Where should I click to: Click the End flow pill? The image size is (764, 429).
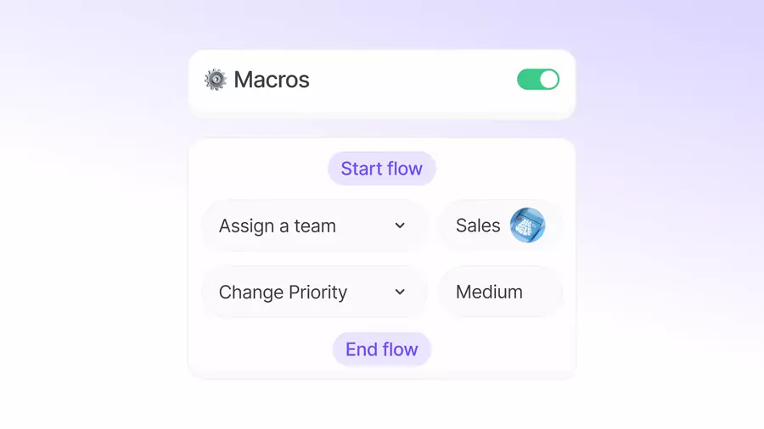coord(381,349)
